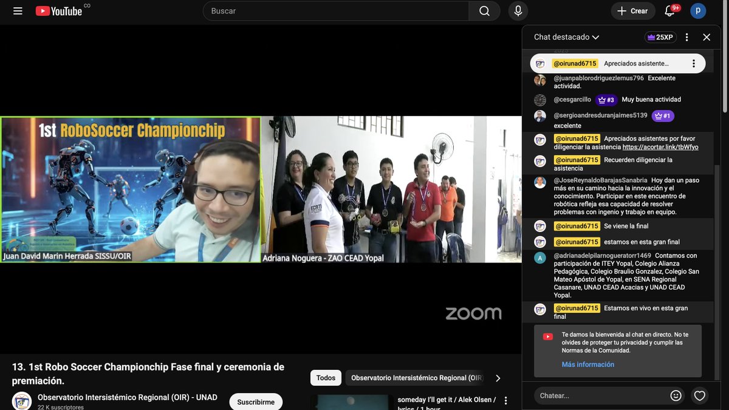Click the video title text
The width and height of the screenshot is (729, 410).
148,374
